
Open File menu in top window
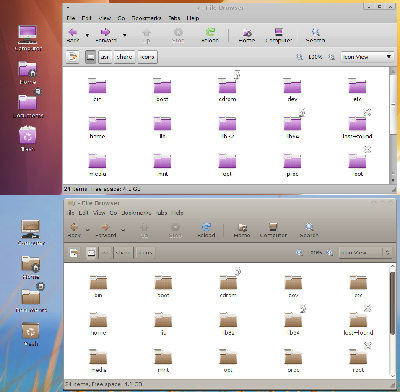point(71,18)
